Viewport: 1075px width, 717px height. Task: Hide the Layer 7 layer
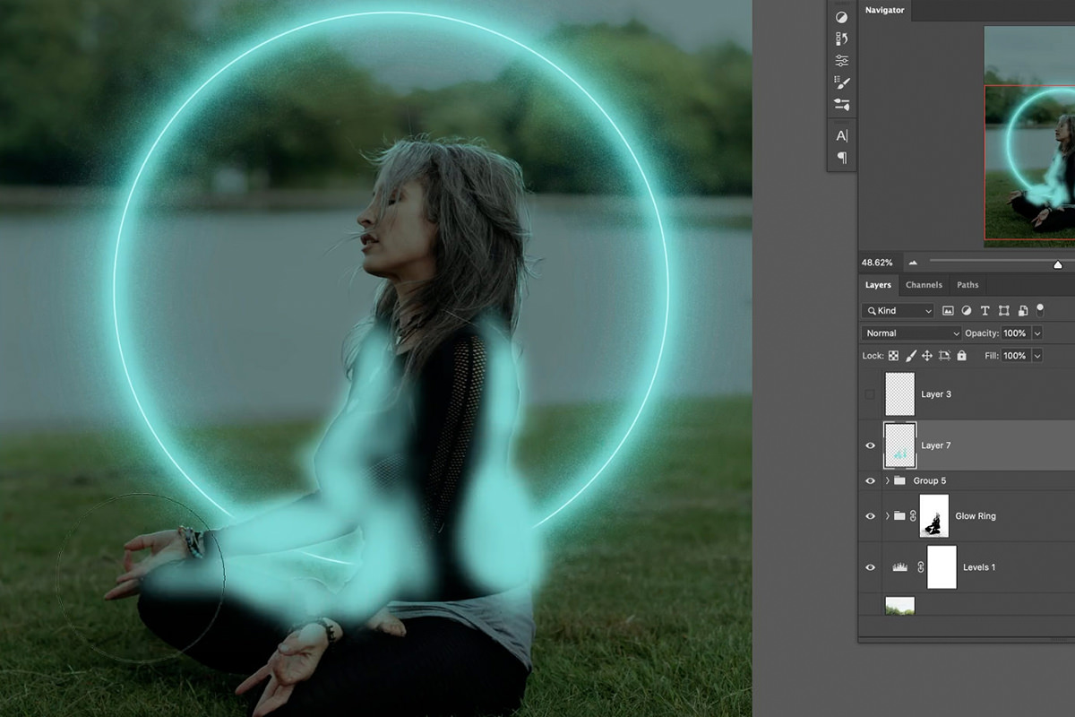click(x=870, y=445)
